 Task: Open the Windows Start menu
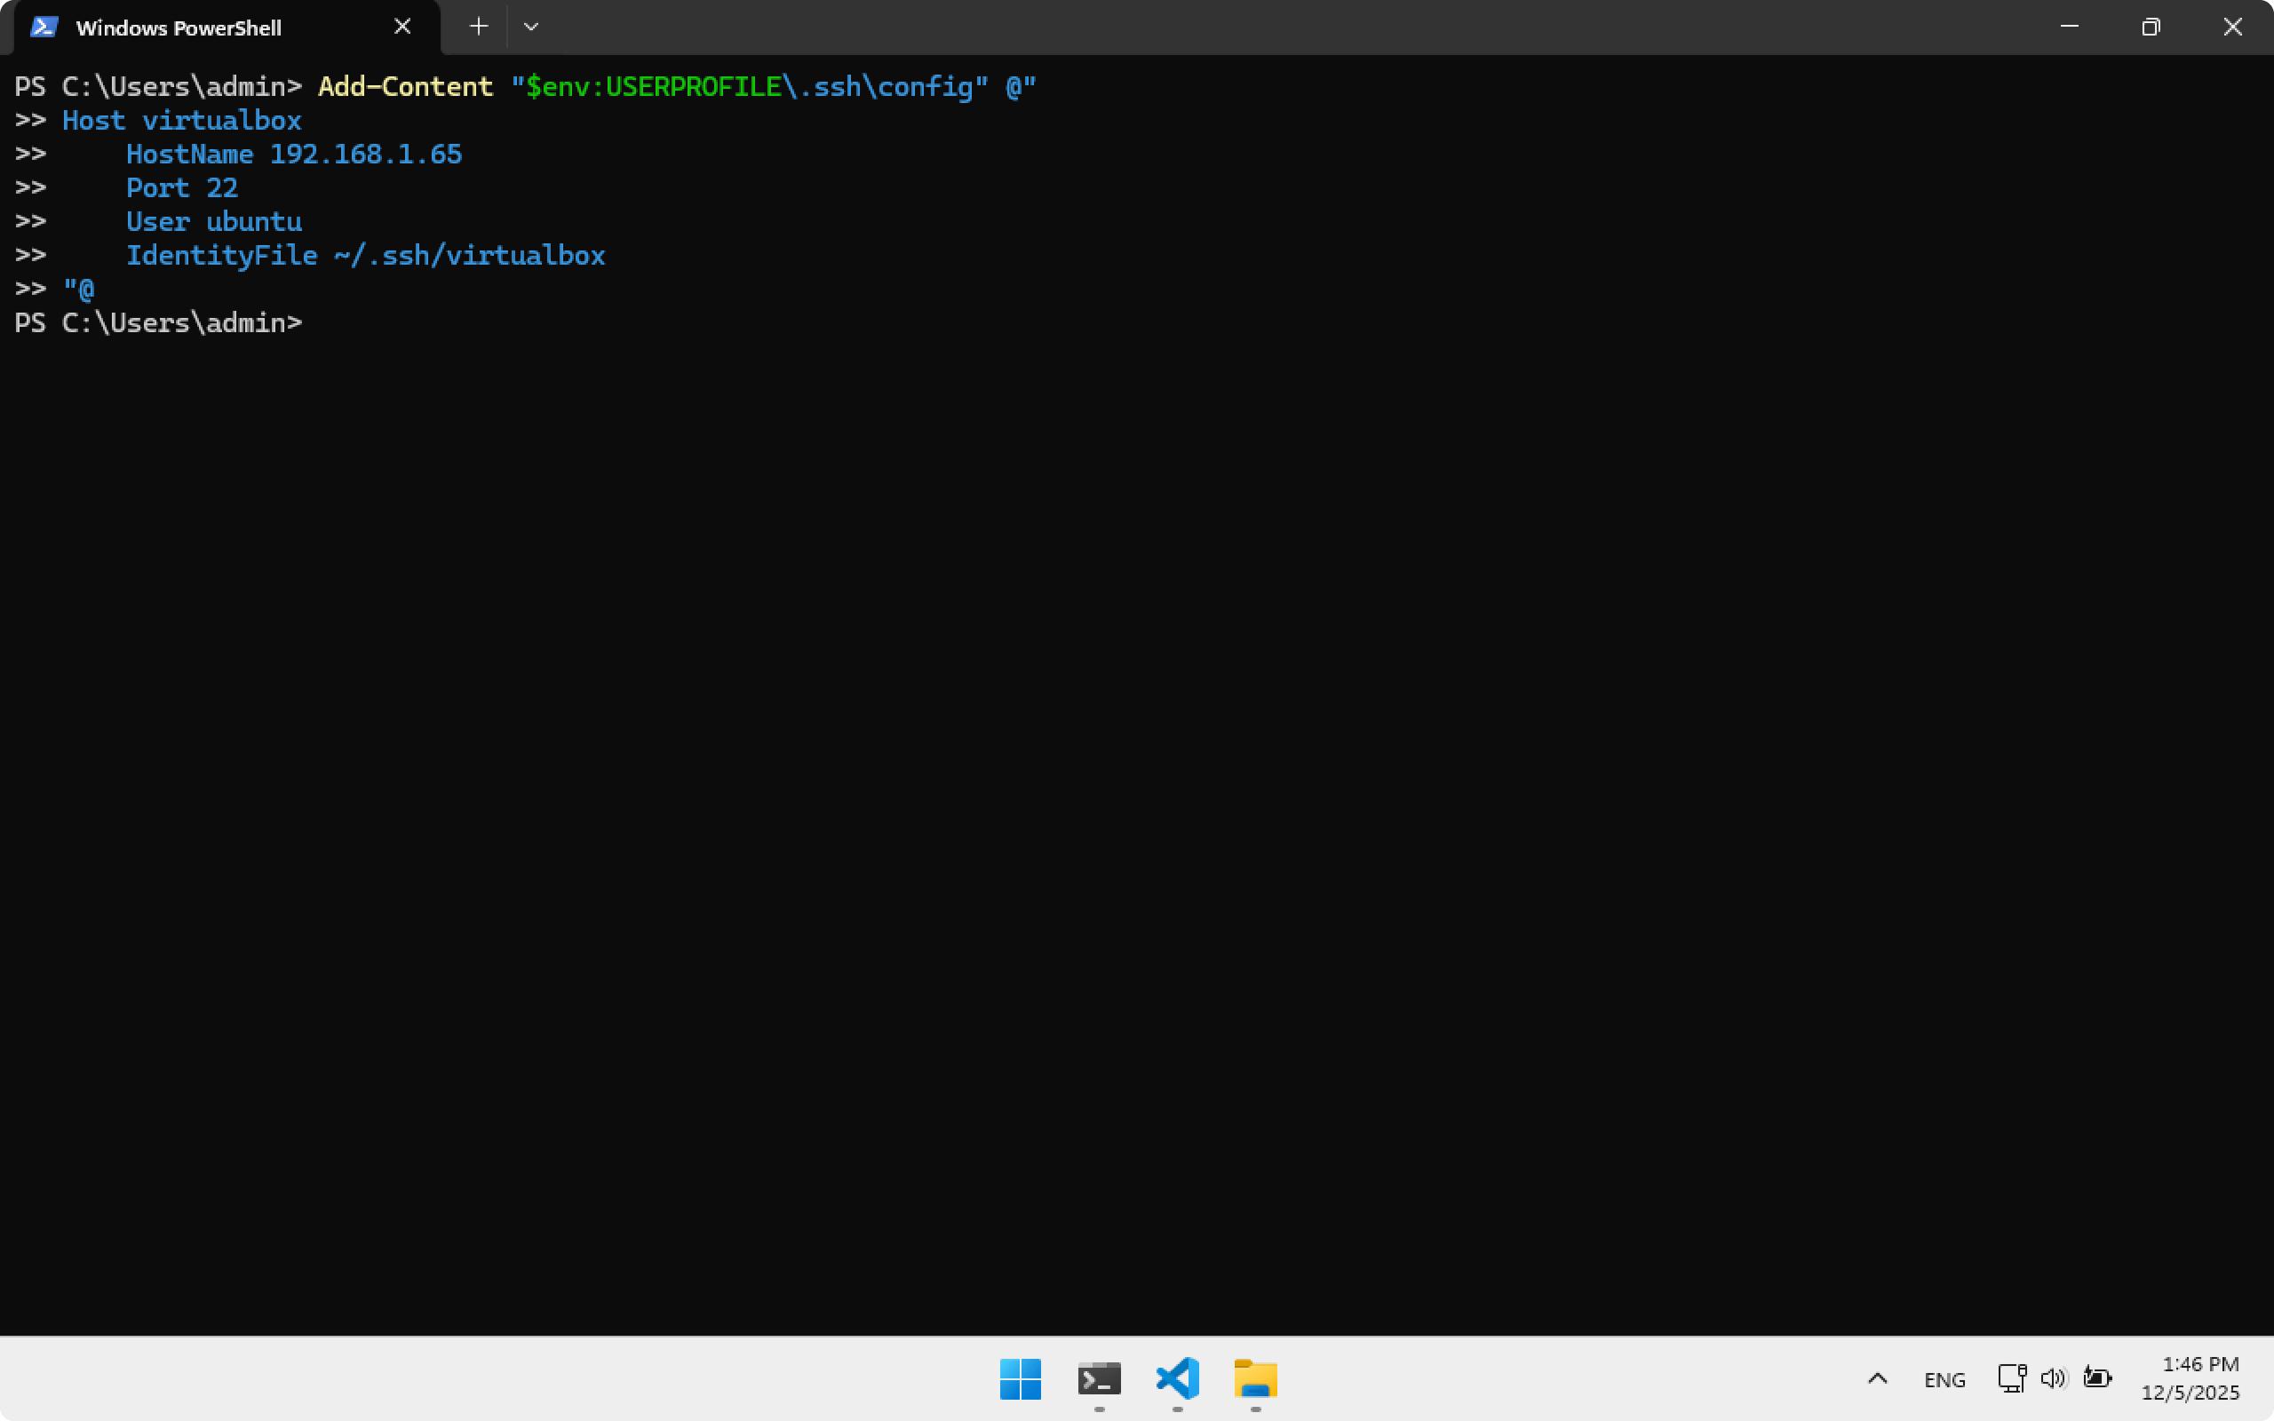coord(1021,1378)
